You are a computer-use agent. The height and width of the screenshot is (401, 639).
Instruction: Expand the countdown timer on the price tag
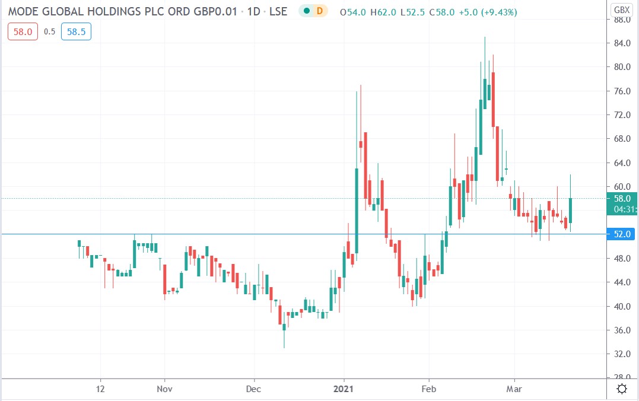point(624,208)
